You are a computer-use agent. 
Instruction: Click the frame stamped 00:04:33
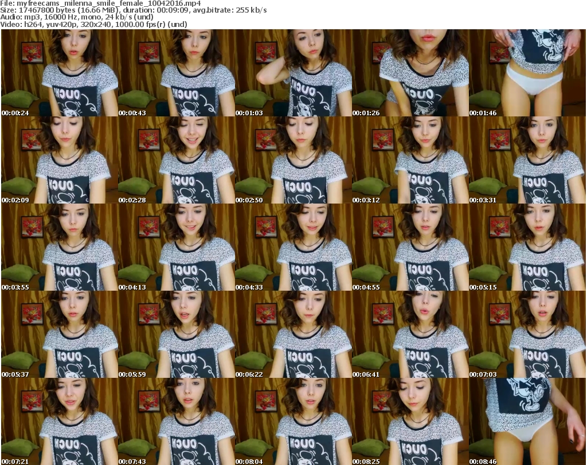point(293,248)
